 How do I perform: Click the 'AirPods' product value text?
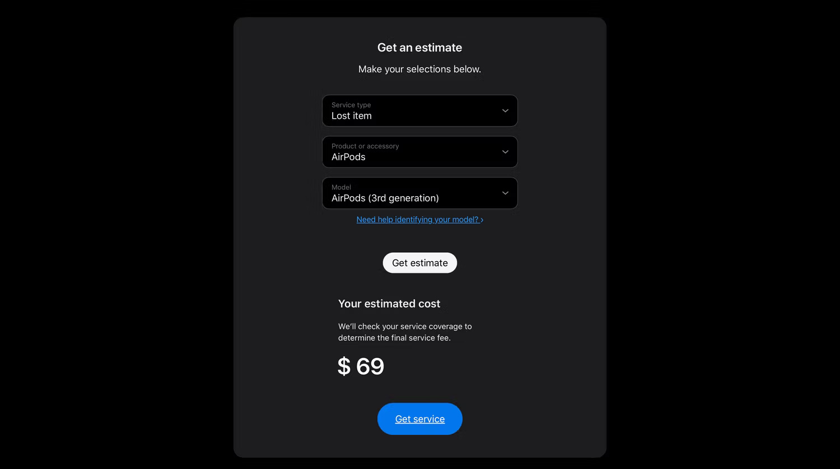point(348,157)
